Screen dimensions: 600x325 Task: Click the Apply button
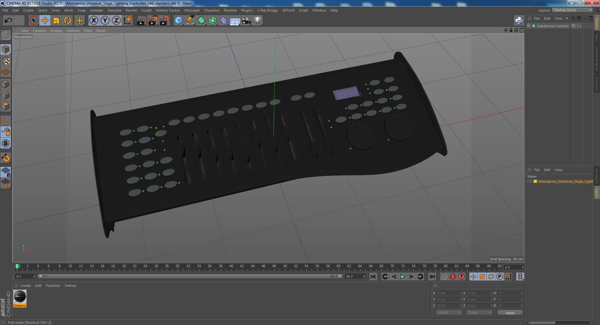(x=510, y=312)
